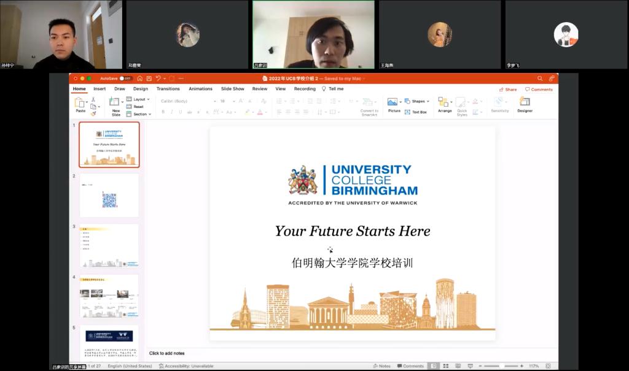
Task: Click to add notes field
Action: tap(166, 353)
